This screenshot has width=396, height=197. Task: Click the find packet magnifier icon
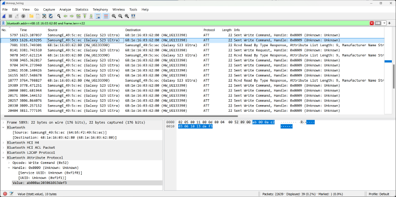tap(59, 16)
